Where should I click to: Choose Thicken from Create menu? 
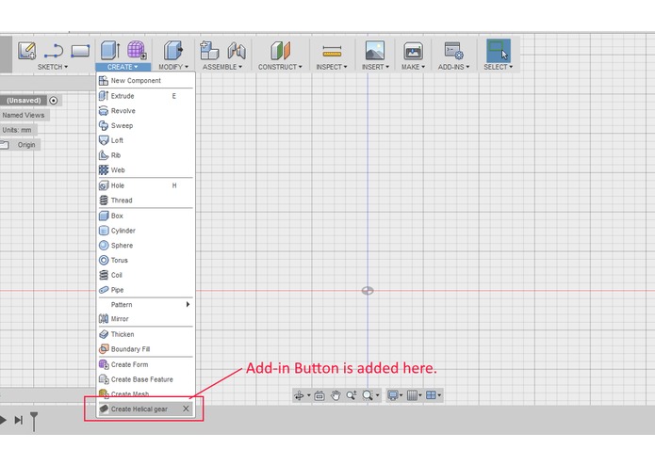coord(145,334)
